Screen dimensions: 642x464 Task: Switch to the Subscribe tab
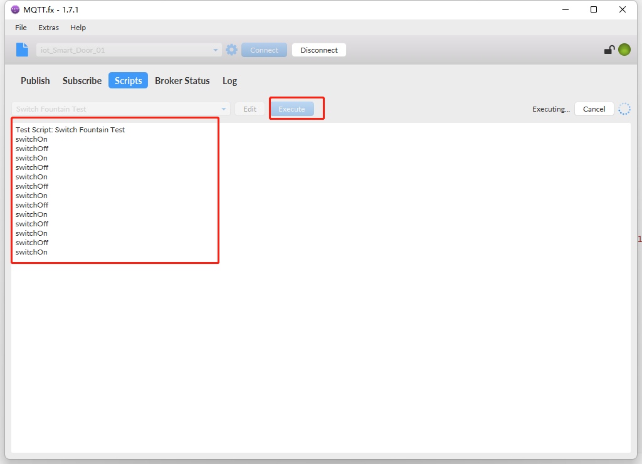click(x=82, y=81)
